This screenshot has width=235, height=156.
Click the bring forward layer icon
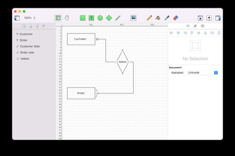point(37,26)
